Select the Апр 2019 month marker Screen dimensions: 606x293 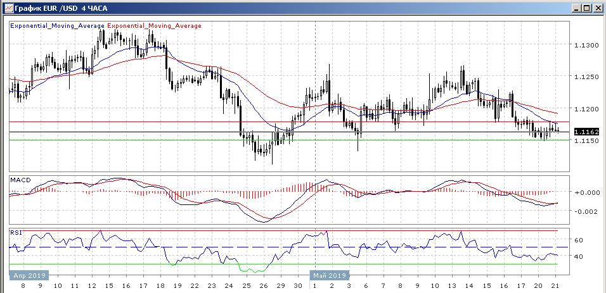[30, 275]
